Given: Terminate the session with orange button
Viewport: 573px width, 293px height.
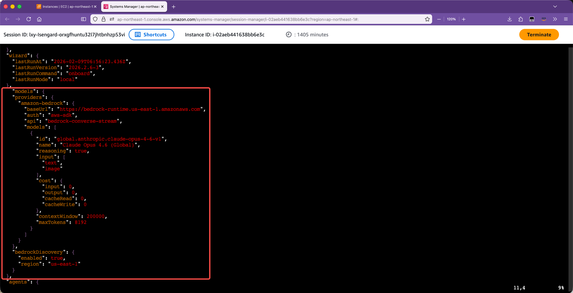Looking at the screenshot, I should click(539, 35).
